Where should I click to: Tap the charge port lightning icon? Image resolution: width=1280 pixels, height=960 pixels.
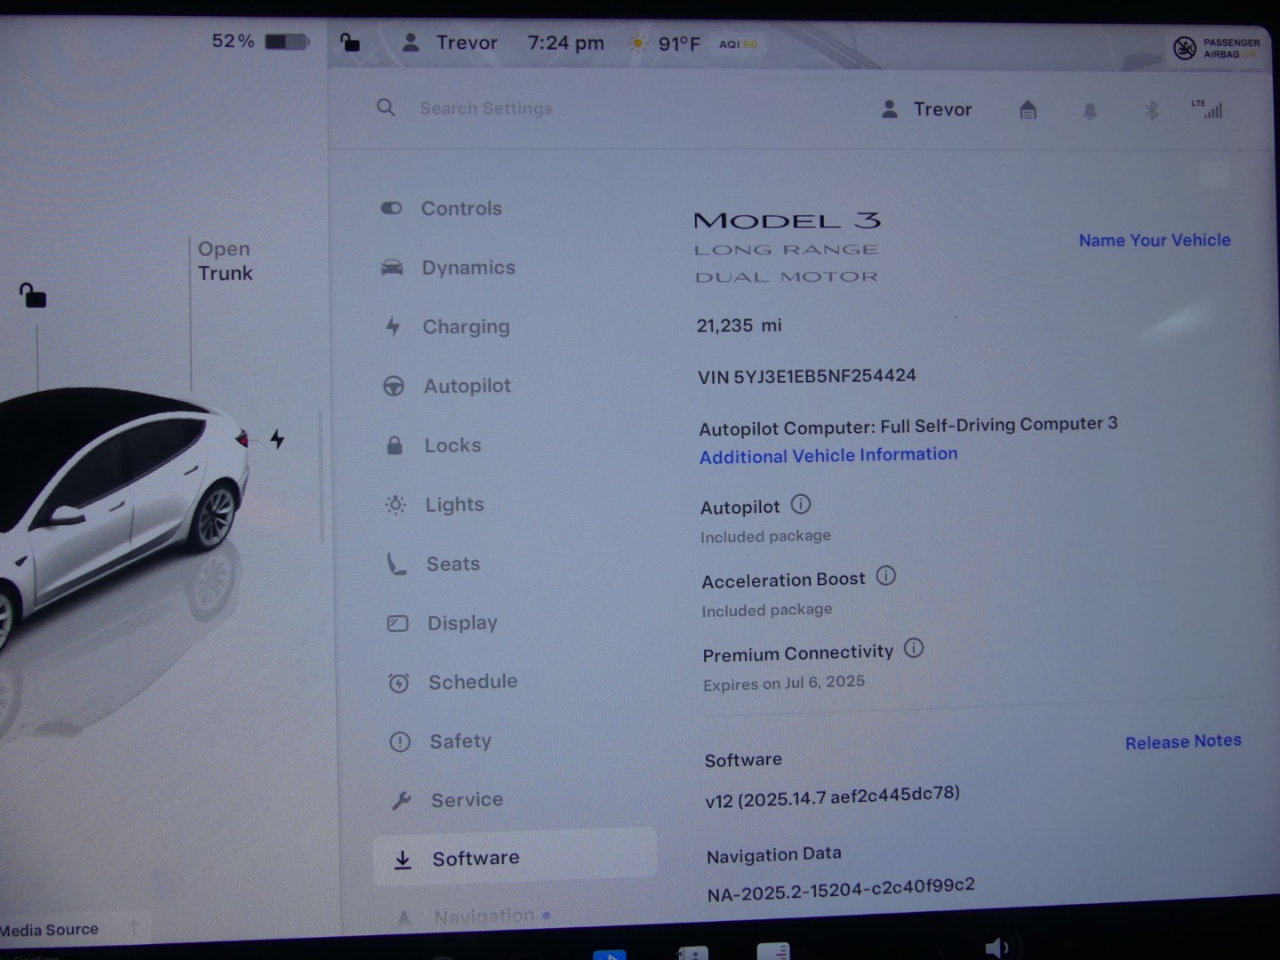pyautogui.click(x=277, y=439)
